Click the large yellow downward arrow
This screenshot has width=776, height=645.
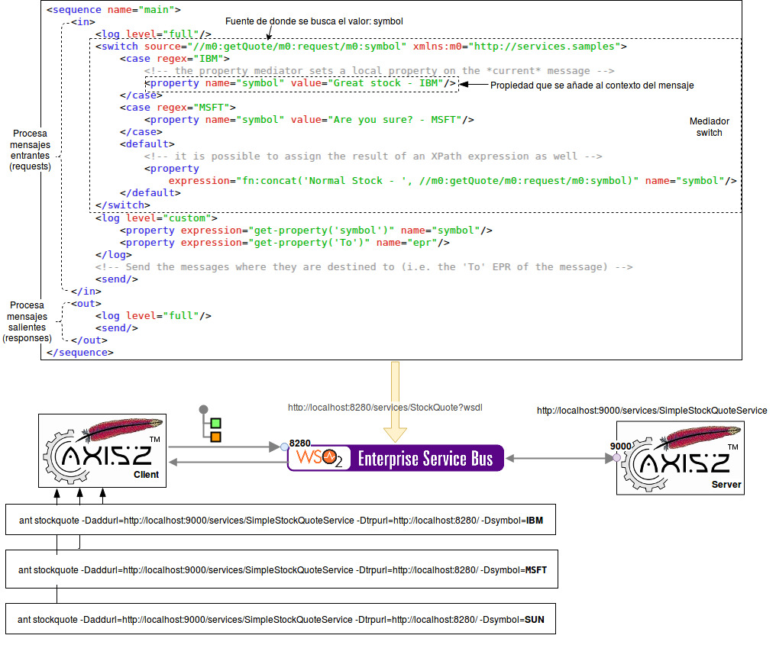pos(396,402)
